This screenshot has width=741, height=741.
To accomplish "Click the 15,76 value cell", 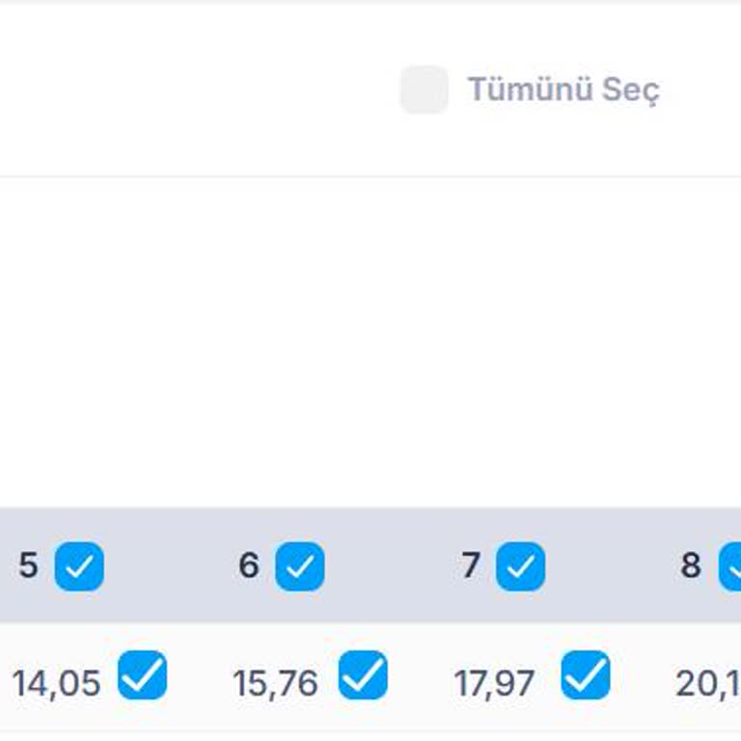I will (276, 683).
